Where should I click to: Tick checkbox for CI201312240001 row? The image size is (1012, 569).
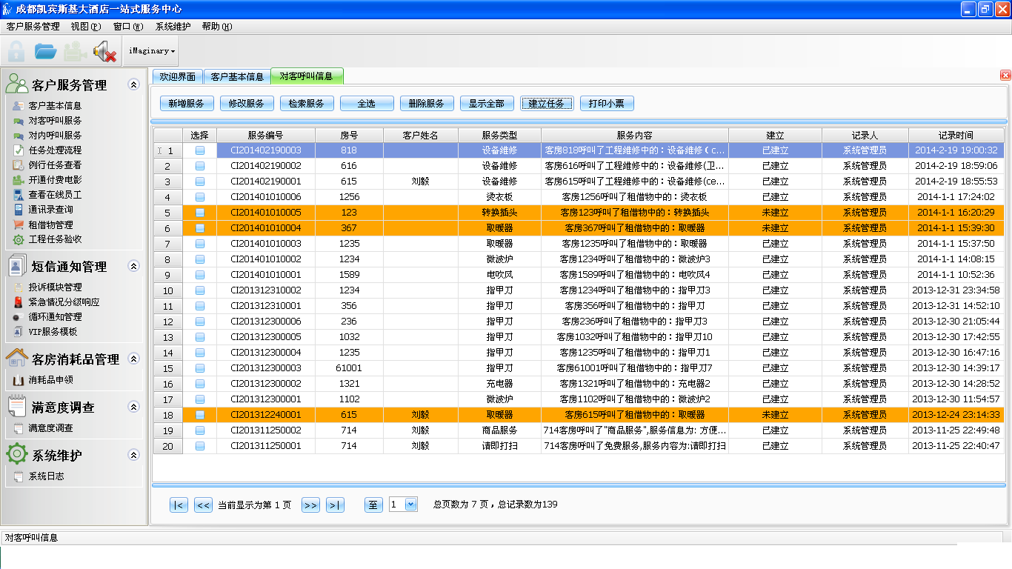click(x=200, y=415)
